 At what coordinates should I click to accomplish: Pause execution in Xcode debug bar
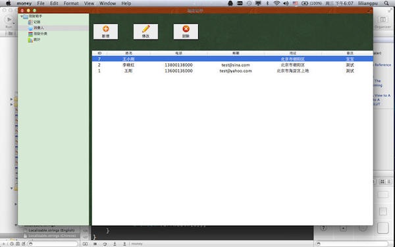(95, 244)
